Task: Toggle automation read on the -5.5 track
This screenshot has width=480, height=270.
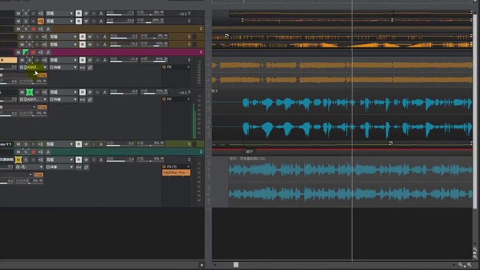Action: coord(83,37)
